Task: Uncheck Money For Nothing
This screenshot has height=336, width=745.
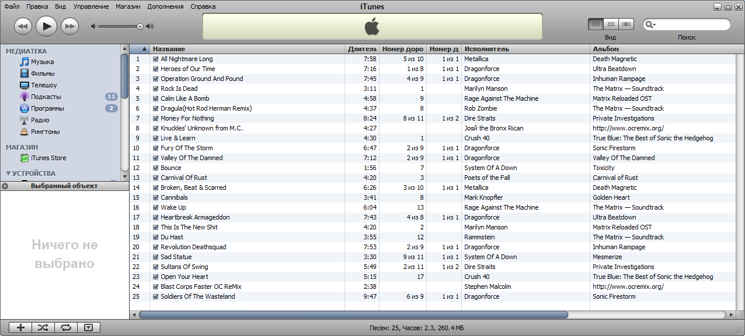Action: click(156, 118)
